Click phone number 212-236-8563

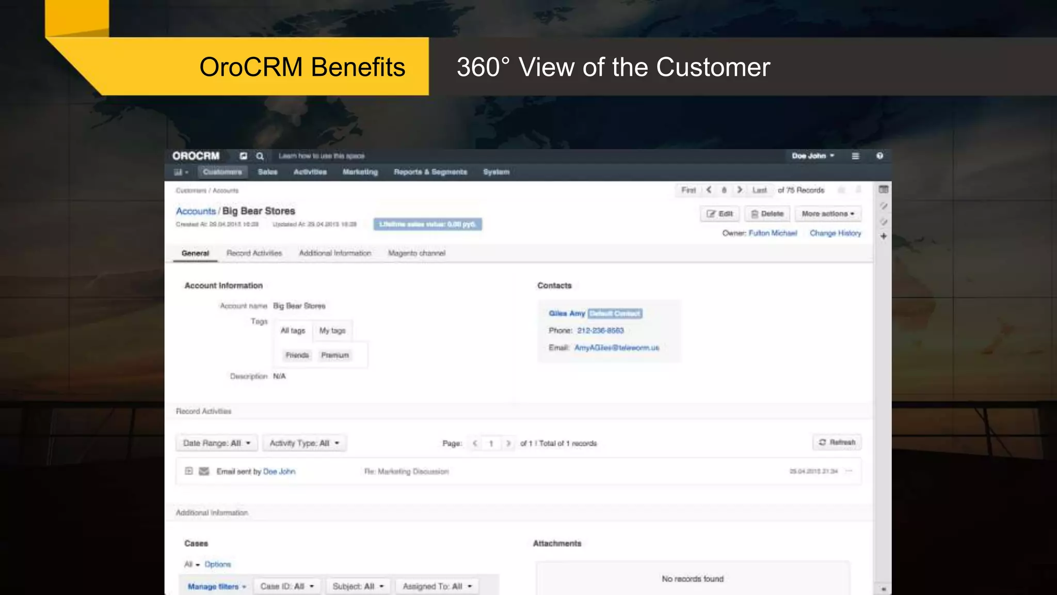tap(601, 331)
